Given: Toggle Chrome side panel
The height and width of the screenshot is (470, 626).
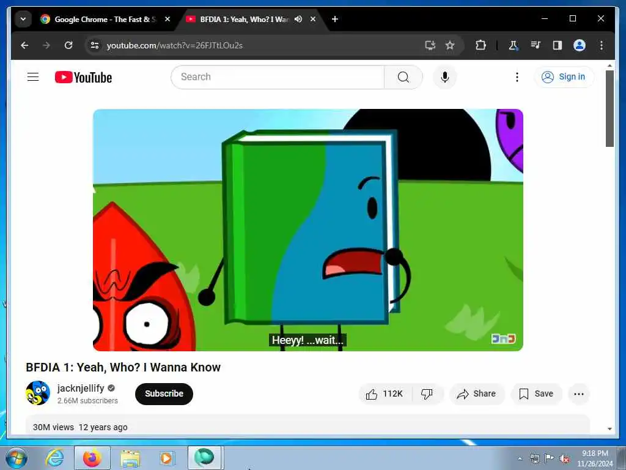Looking at the screenshot, I should pyautogui.click(x=558, y=45).
